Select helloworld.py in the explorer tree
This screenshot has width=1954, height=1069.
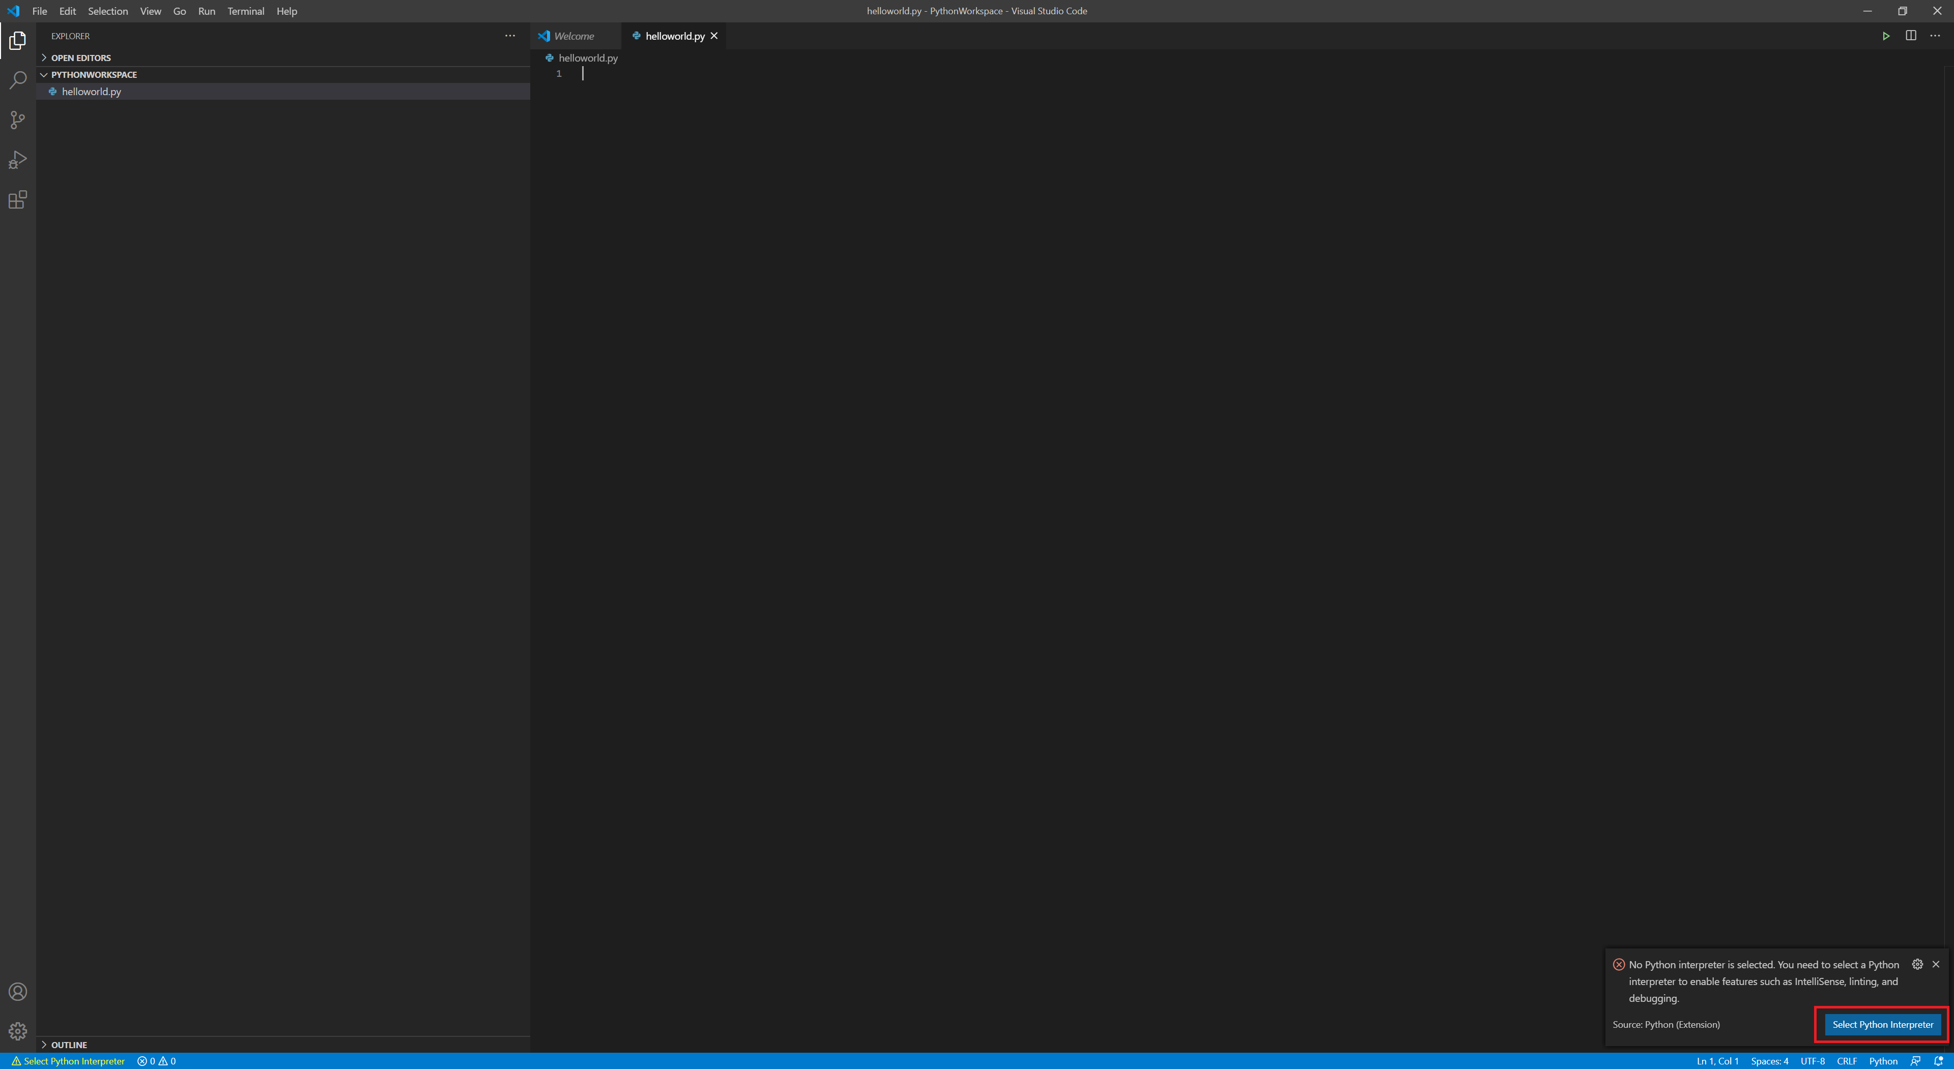(91, 91)
